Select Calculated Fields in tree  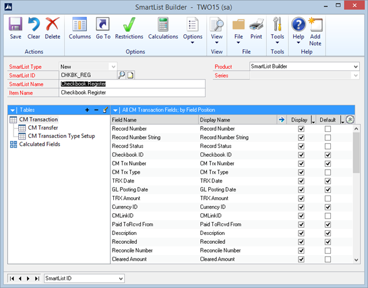tap(40, 144)
